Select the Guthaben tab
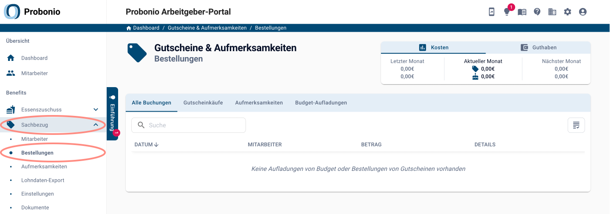The width and height of the screenshot is (610, 214). pyautogui.click(x=538, y=47)
